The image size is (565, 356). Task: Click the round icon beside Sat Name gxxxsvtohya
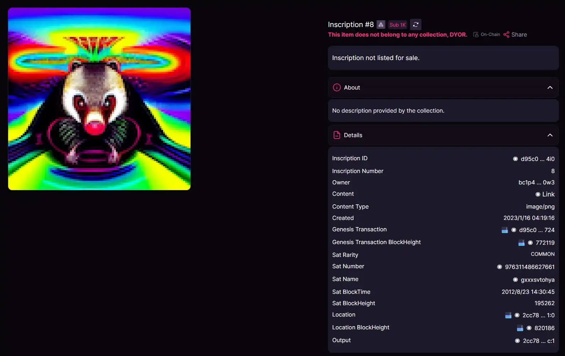pyautogui.click(x=515, y=280)
